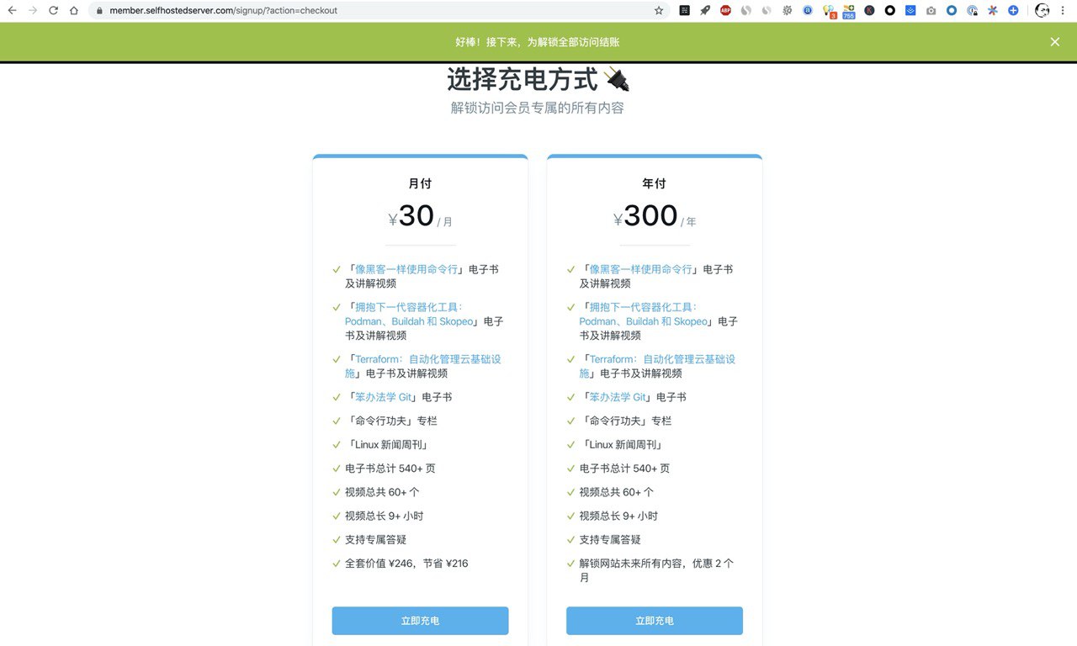1077x646 pixels.
Task: Bookmark this page with the star icon
Action: click(x=659, y=11)
